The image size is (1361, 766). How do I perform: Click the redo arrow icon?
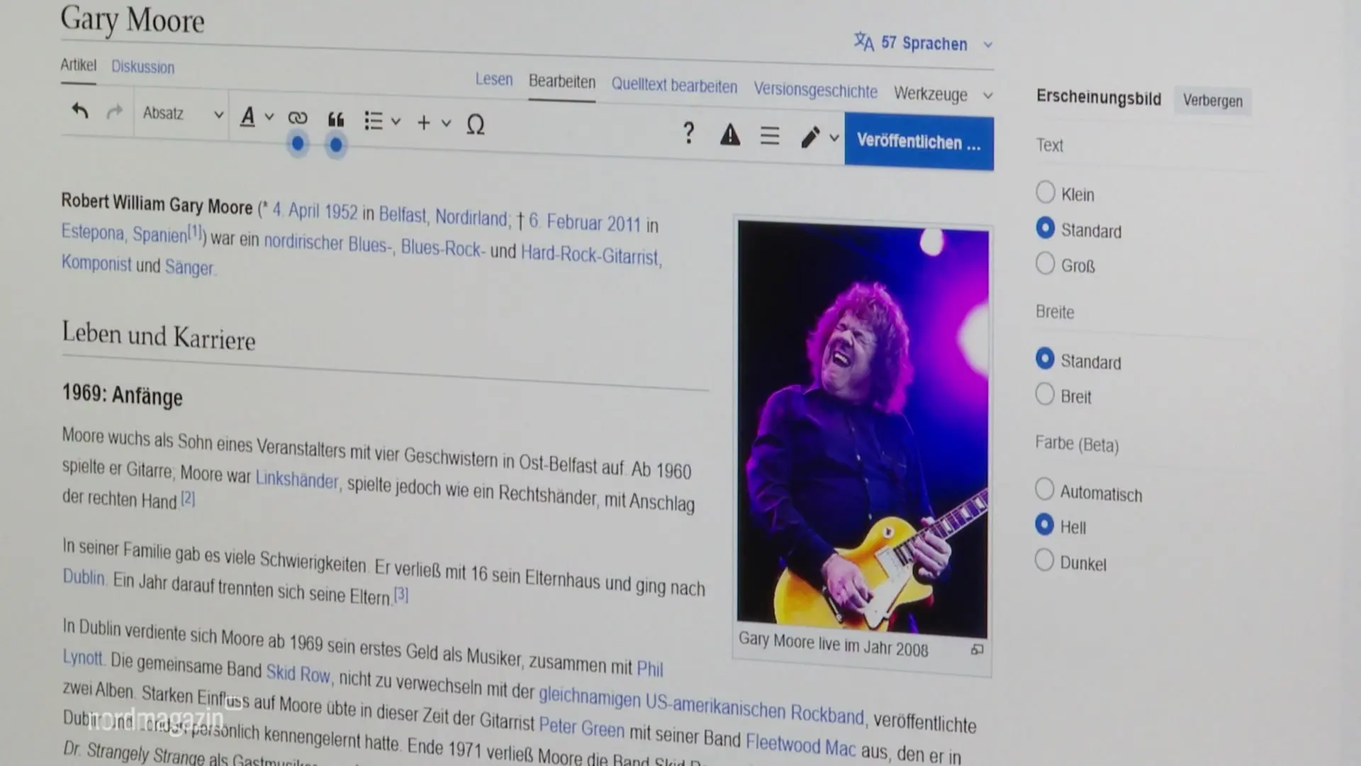pyautogui.click(x=116, y=112)
